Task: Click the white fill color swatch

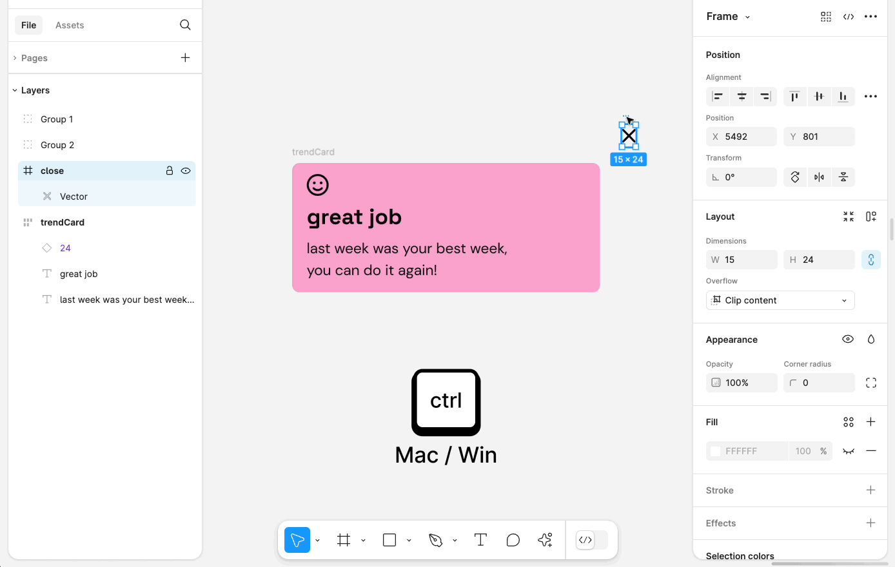Action: [715, 451]
